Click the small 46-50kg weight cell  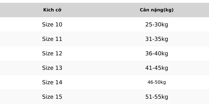157,83
